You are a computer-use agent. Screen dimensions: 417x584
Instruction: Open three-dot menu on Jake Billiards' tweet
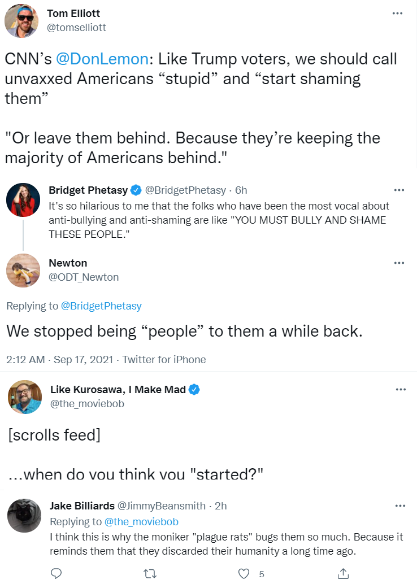[x=399, y=505]
